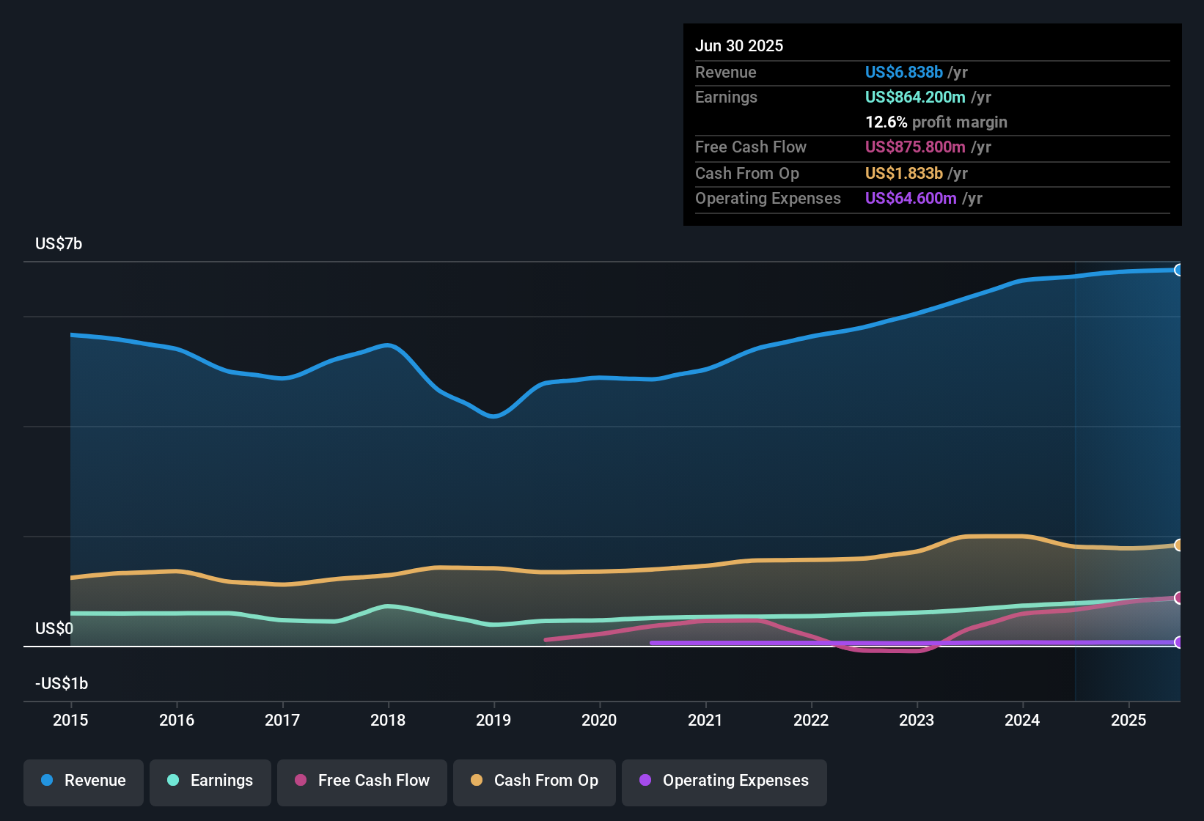Image resolution: width=1204 pixels, height=821 pixels.
Task: Select the 2025 x-axis label
Action: 1128,720
